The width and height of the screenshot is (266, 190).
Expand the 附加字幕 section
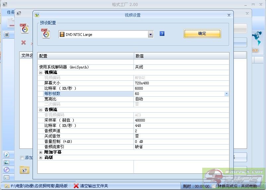(41, 152)
